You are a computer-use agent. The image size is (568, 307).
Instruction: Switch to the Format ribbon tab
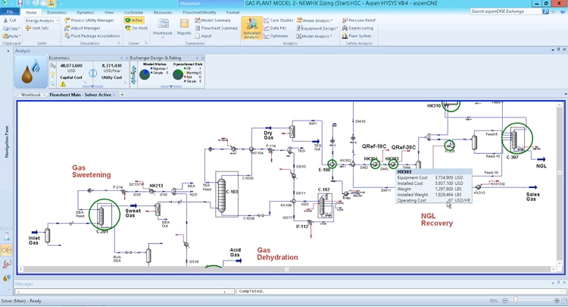coord(233,12)
